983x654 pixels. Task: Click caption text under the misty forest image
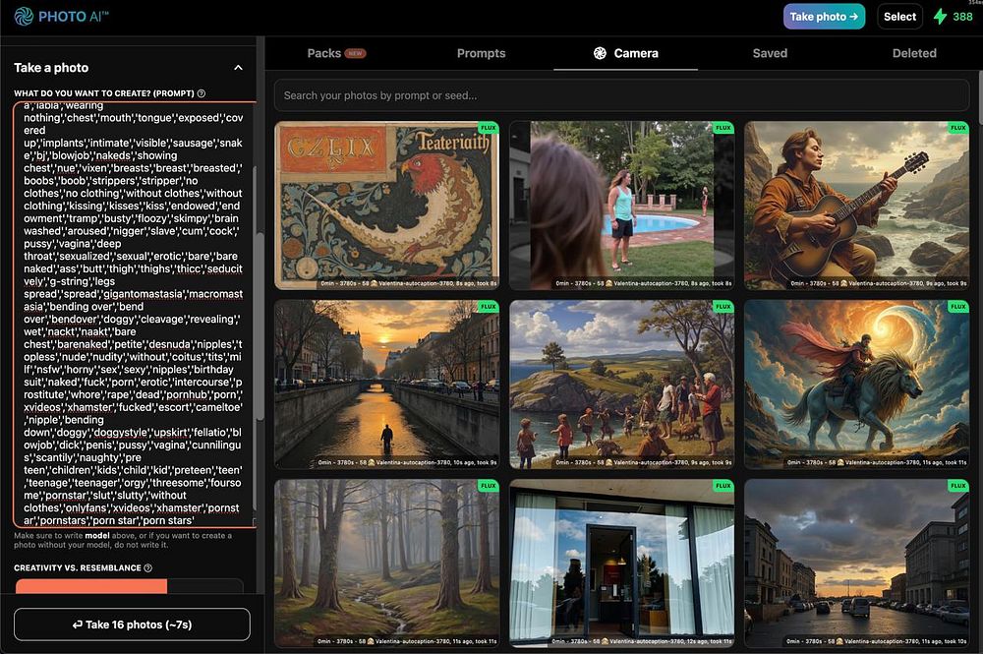coord(406,641)
